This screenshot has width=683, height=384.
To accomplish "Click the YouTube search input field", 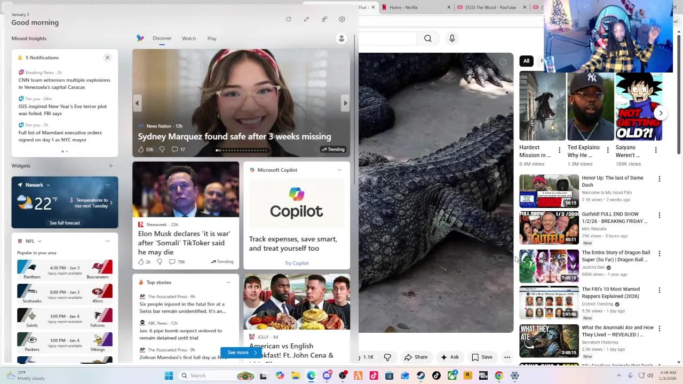I will pyautogui.click(x=387, y=38).
